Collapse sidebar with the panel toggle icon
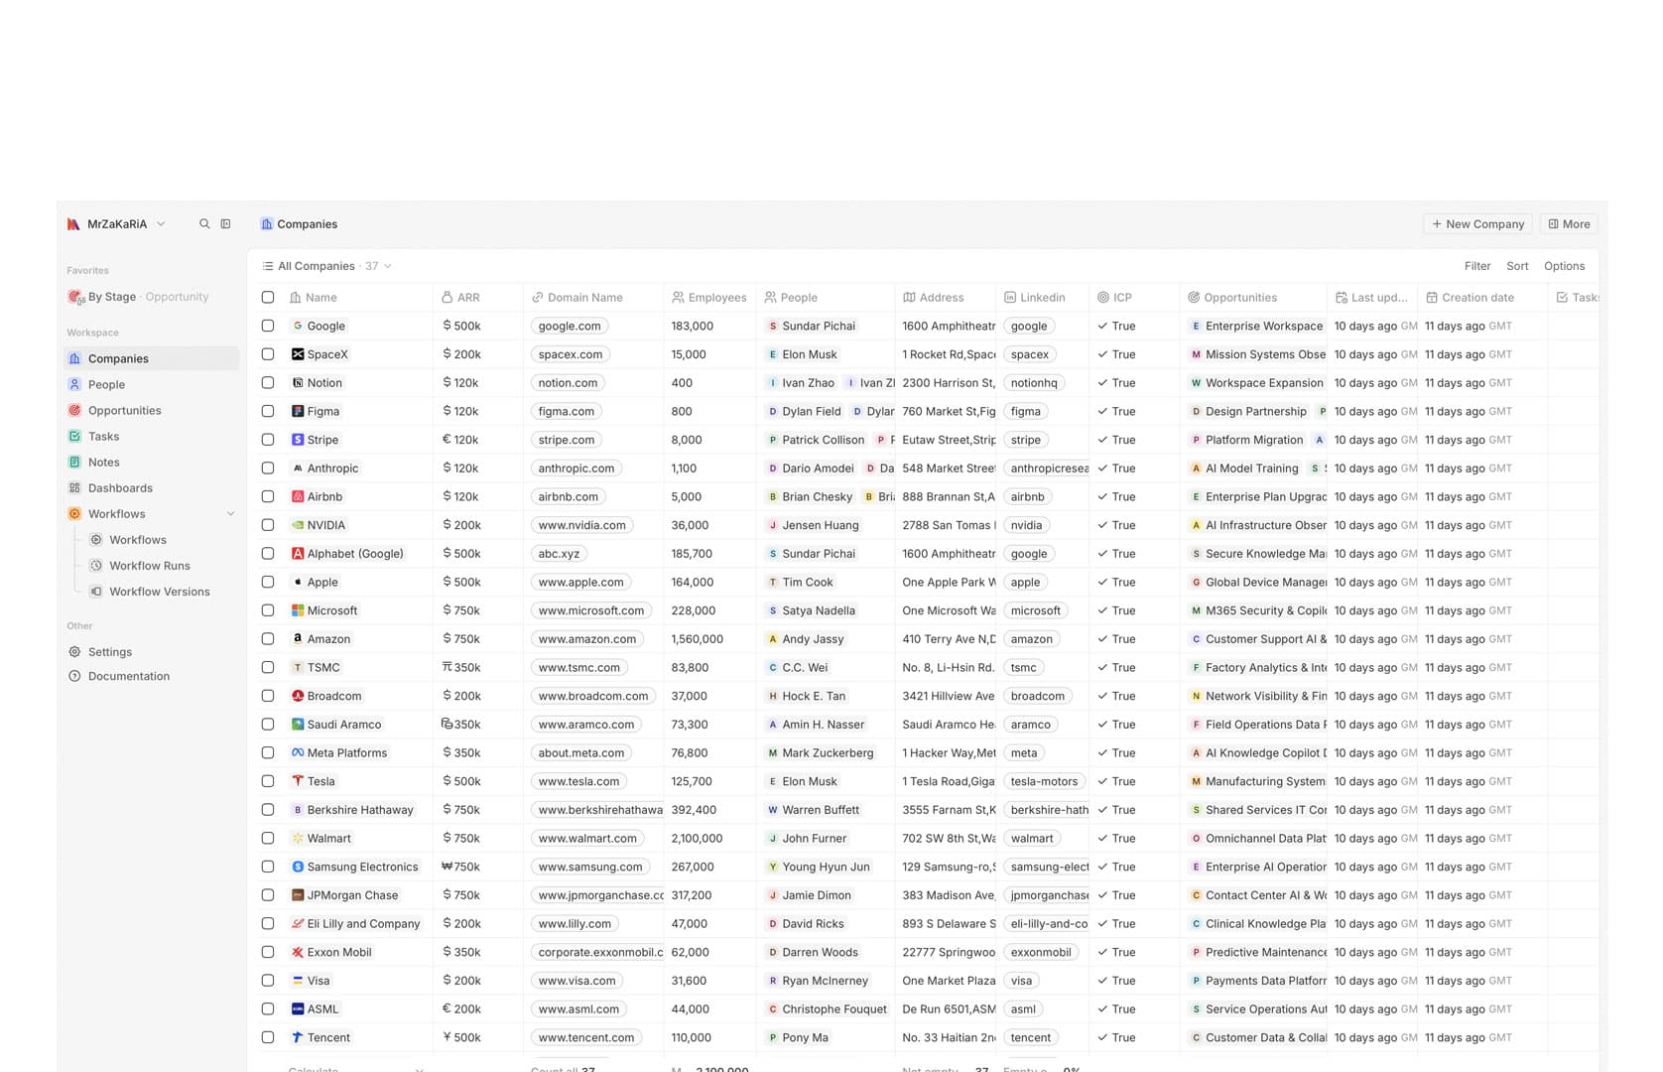Screen dimensions: 1663x1072 click(225, 224)
